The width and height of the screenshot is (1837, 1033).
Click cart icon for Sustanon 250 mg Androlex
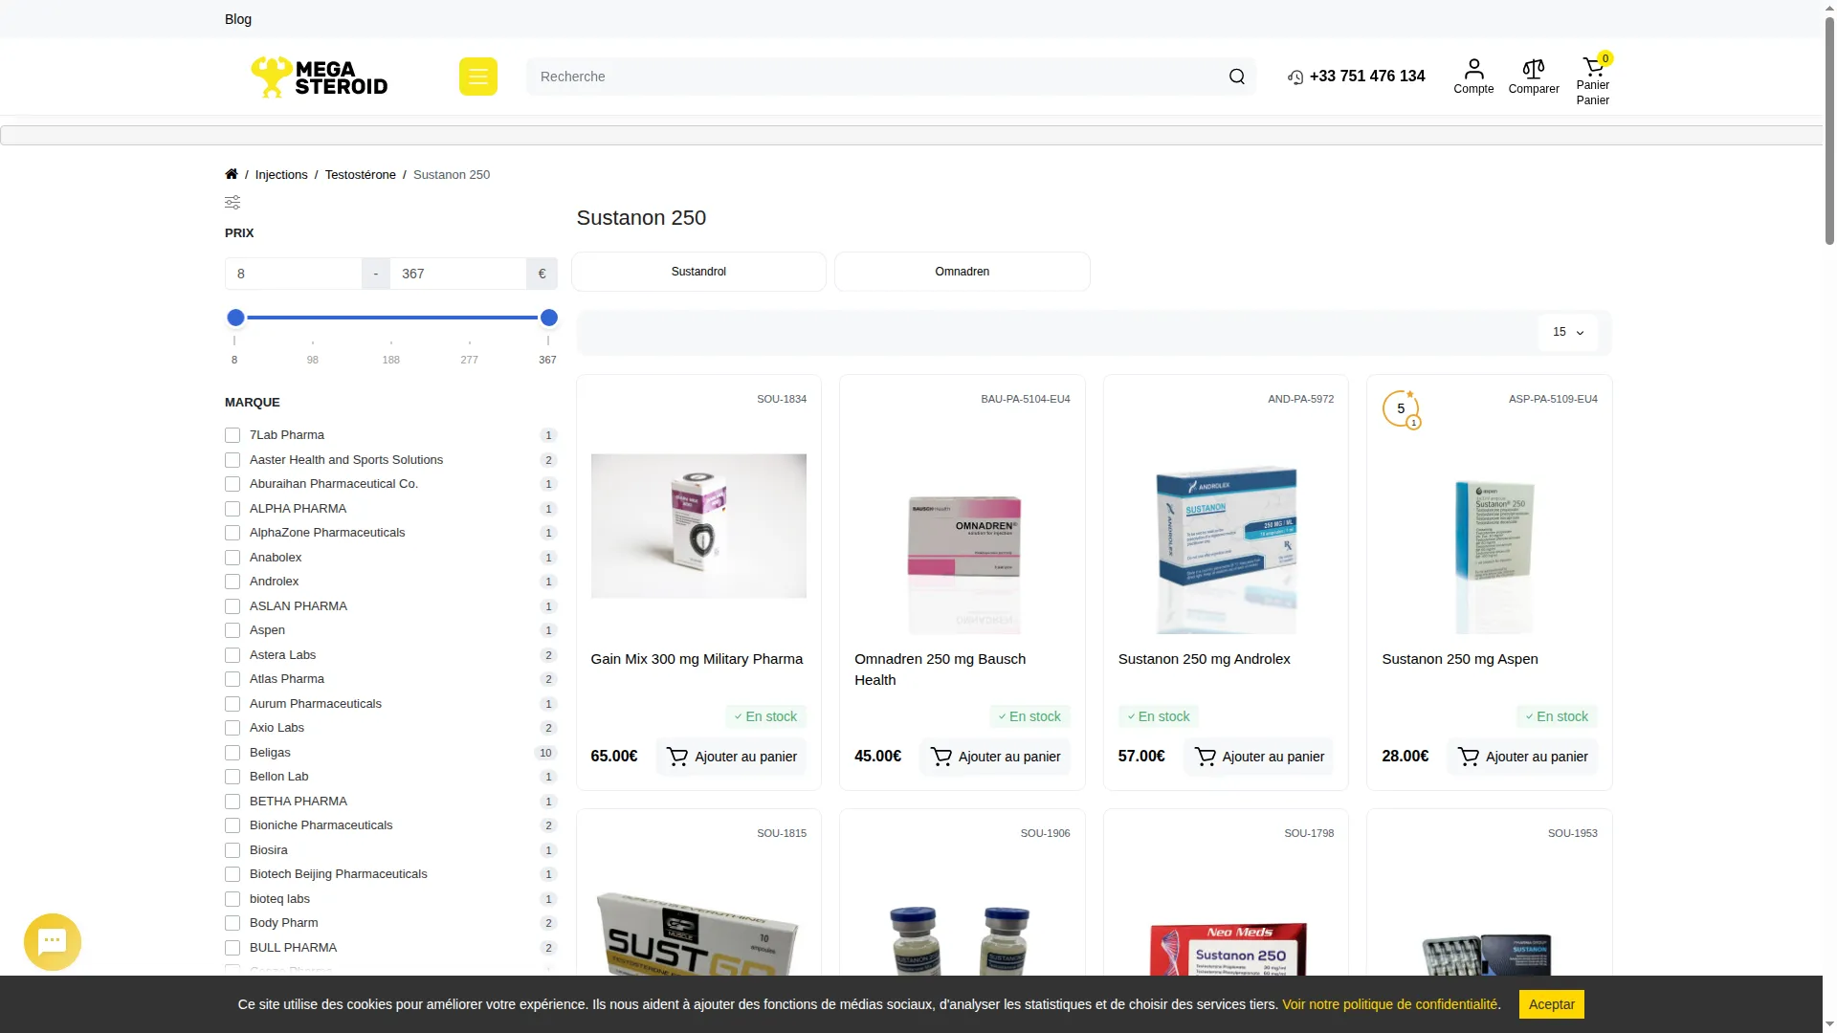(1206, 757)
